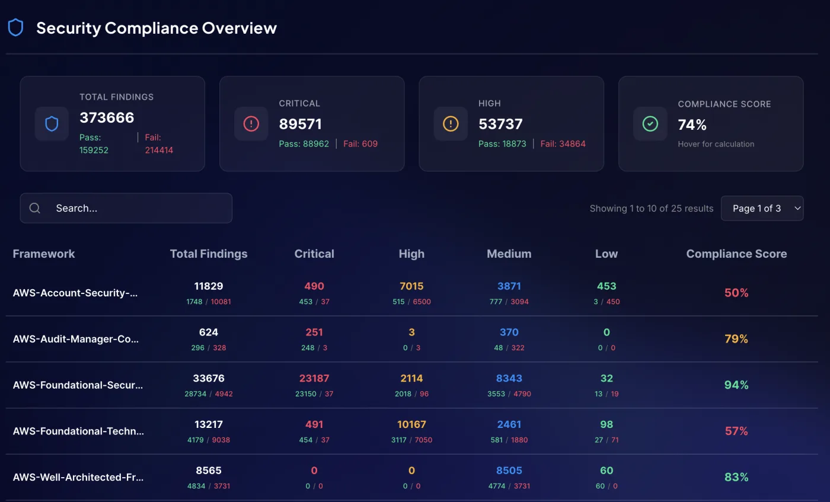Click the 94% compliance score
Image resolution: width=830 pixels, height=502 pixels.
pyautogui.click(x=736, y=385)
